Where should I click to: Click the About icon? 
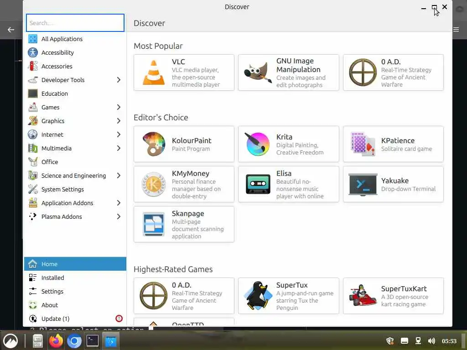[33, 305]
